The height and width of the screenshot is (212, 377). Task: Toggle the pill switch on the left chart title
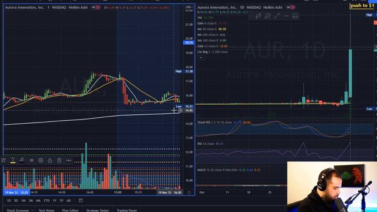[x=96, y=8]
